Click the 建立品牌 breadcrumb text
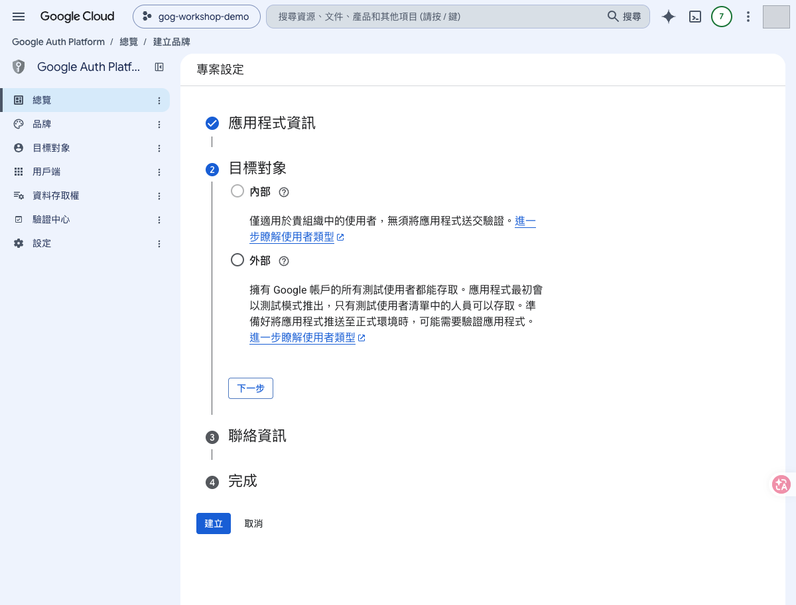Viewport: 796px width, 605px height. 172,42
